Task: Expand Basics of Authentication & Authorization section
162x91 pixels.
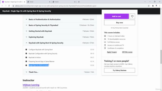Action: click(x=60, y=19)
